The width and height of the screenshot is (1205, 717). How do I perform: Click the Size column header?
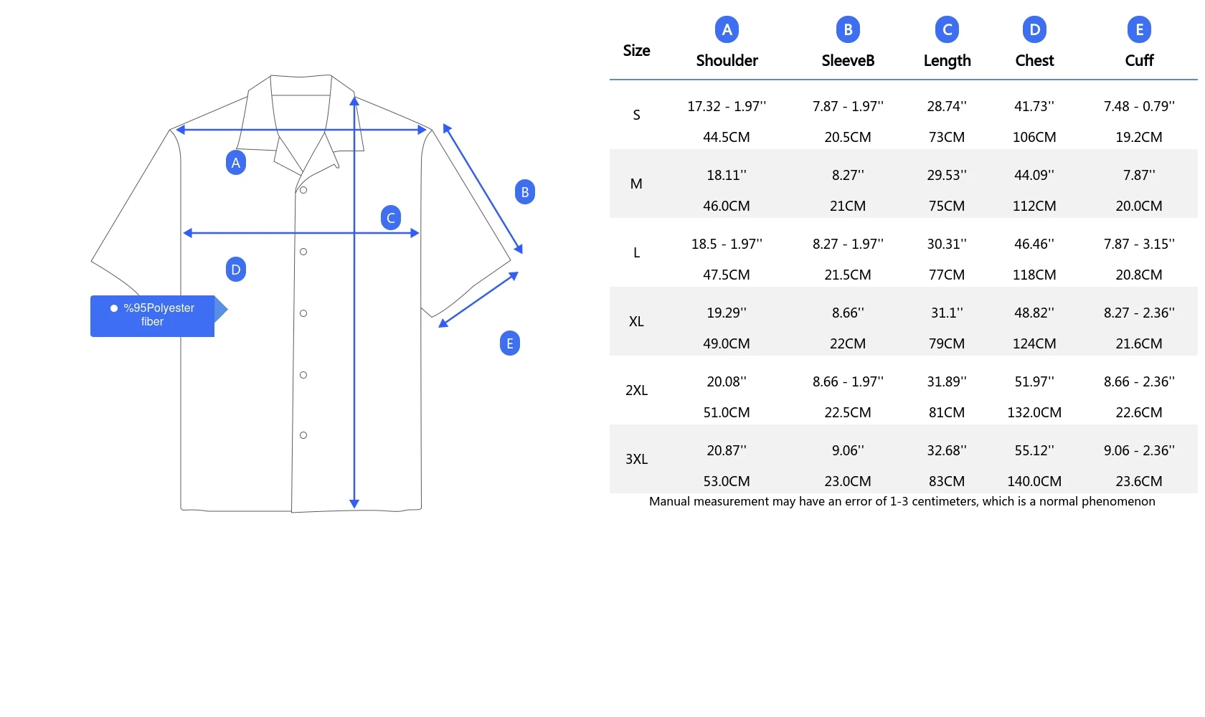[636, 51]
